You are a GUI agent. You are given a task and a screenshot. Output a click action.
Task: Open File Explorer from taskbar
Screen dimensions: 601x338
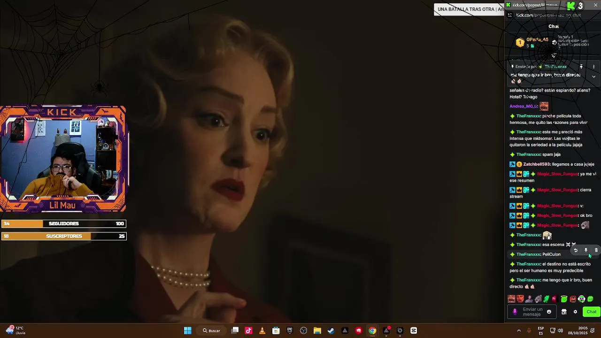point(317,330)
